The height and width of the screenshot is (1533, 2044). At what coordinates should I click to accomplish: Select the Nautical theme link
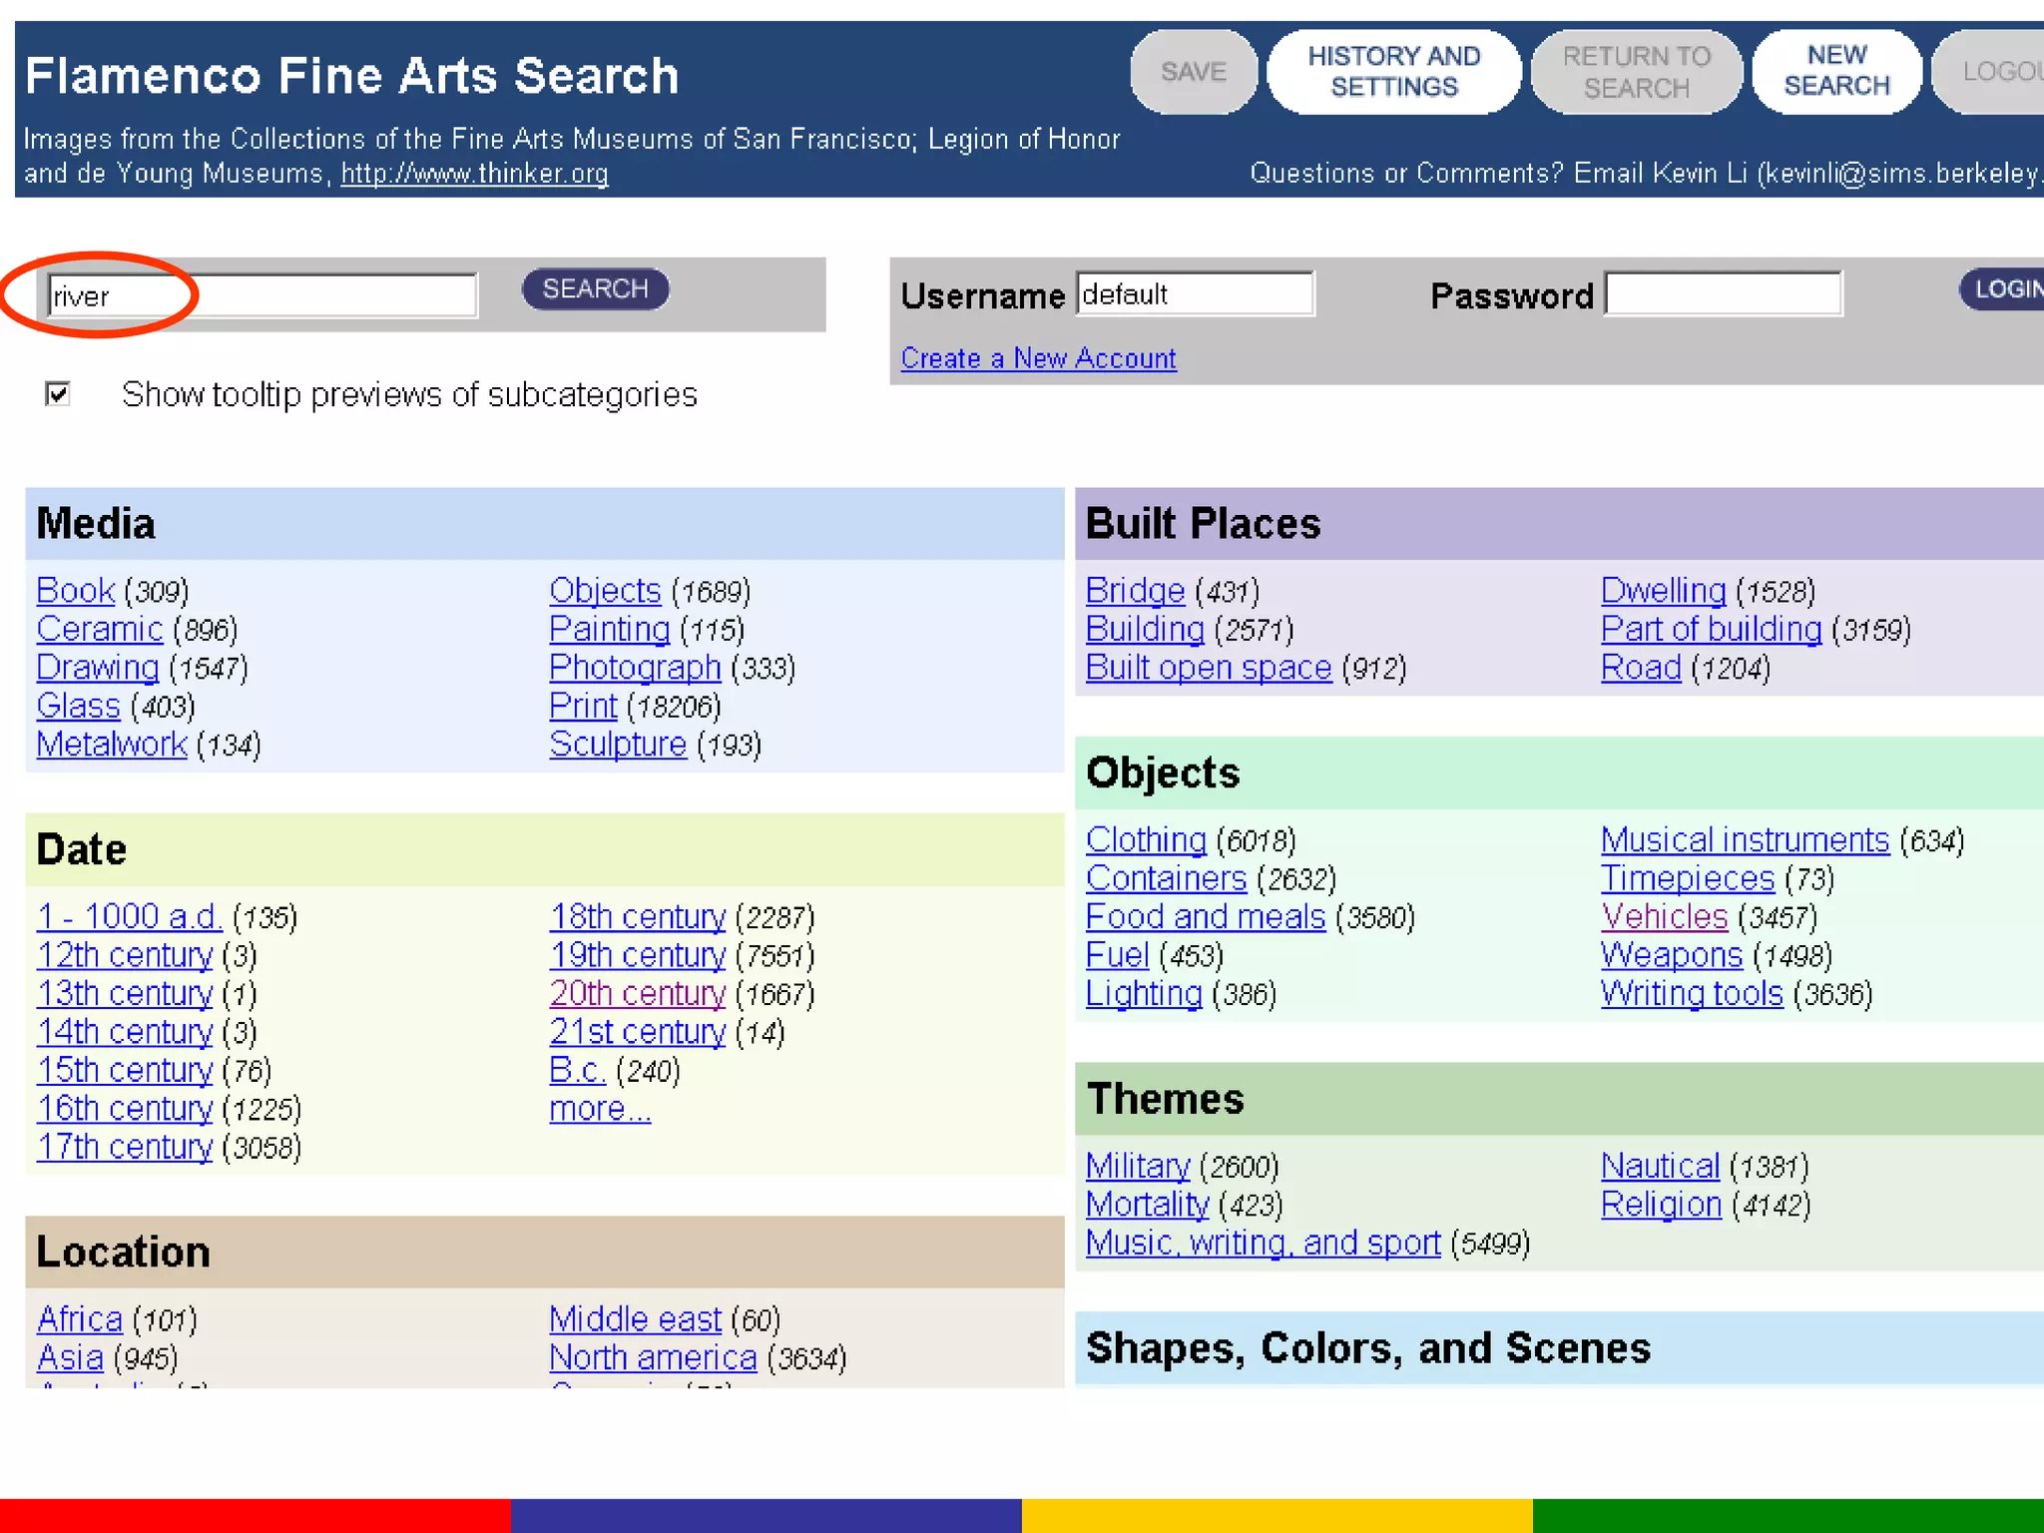pyautogui.click(x=1660, y=1166)
